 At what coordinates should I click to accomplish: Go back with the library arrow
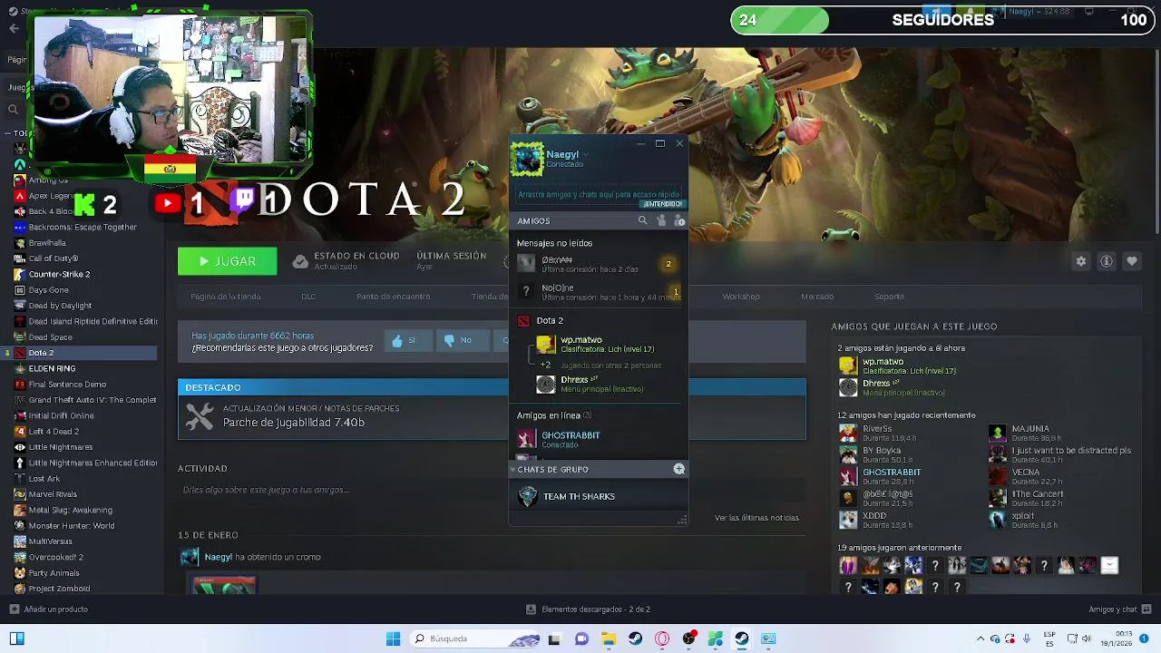(14, 28)
